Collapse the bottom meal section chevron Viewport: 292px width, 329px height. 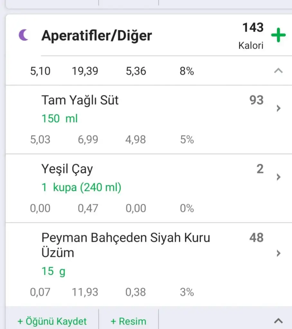click(278, 321)
